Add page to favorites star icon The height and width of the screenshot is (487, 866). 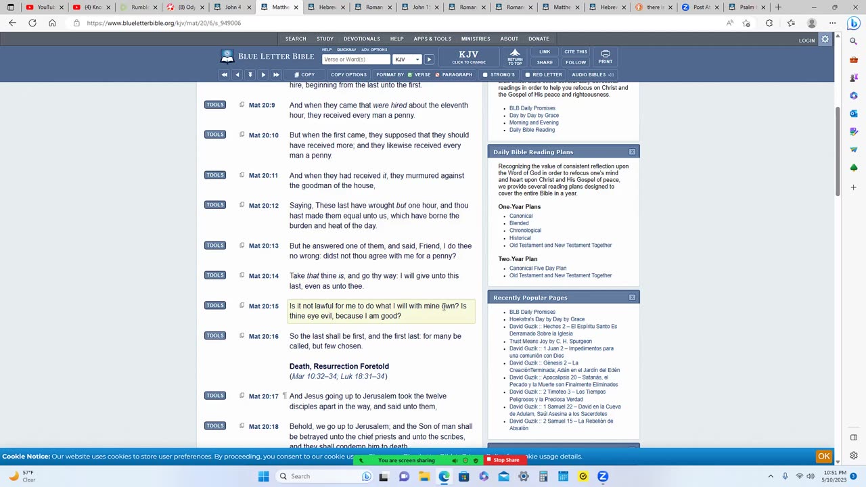click(x=746, y=23)
